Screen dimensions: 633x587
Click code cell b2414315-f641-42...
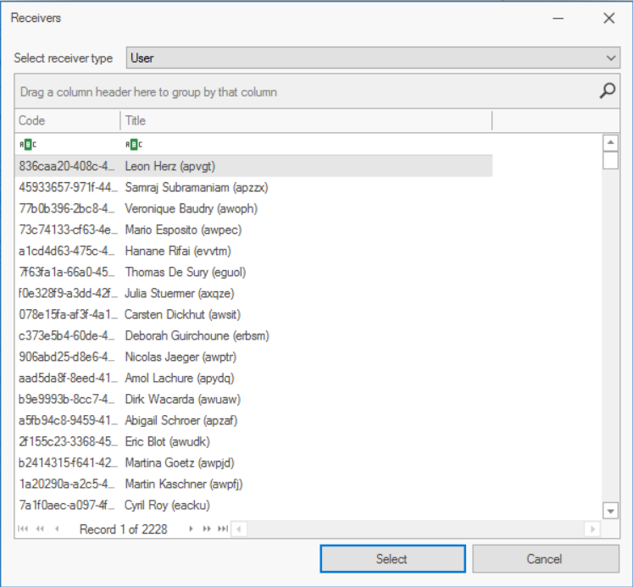pyautogui.click(x=68, y=462)
